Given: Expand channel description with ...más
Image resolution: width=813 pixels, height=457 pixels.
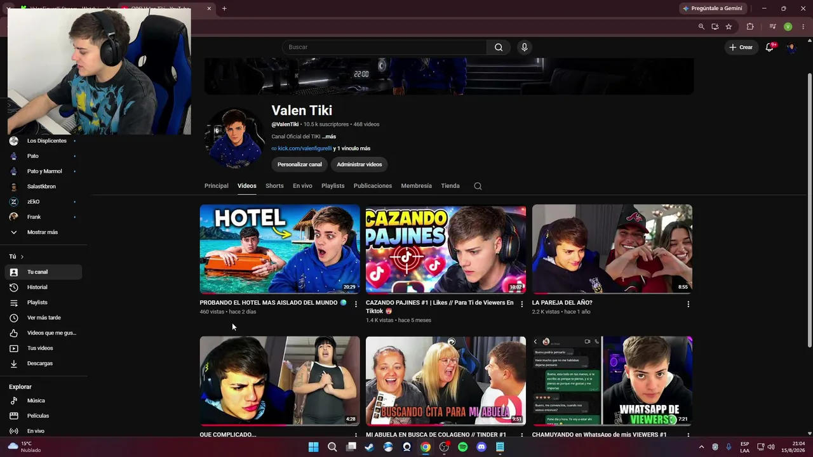Looking at the screenshot, I should click(x=329, y=136).
